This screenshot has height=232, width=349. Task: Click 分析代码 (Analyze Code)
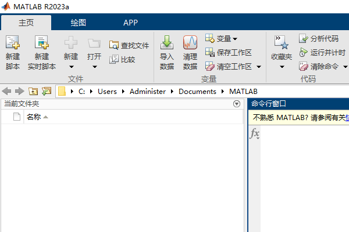tap(319, 38)
